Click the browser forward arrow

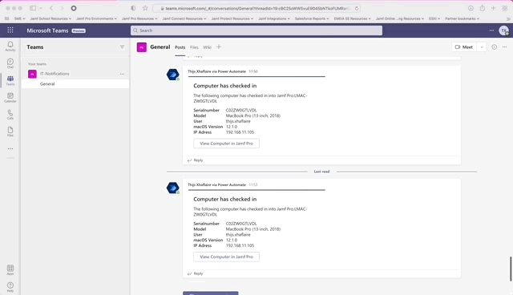[62, 8]
